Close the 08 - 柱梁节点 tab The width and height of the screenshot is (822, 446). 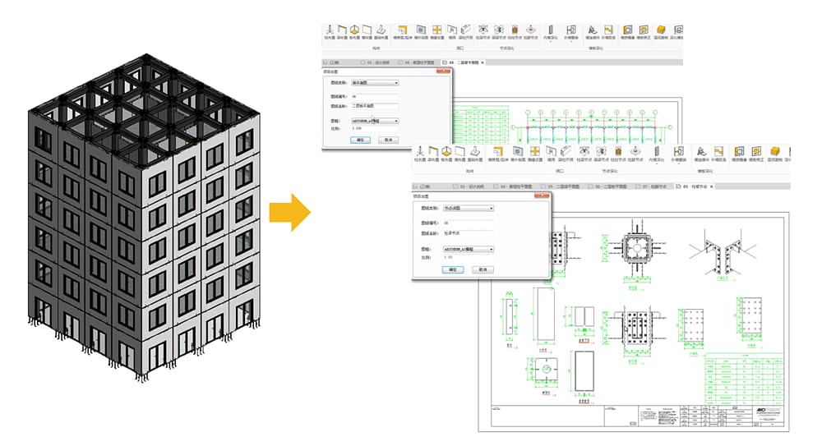coord(712,187)
